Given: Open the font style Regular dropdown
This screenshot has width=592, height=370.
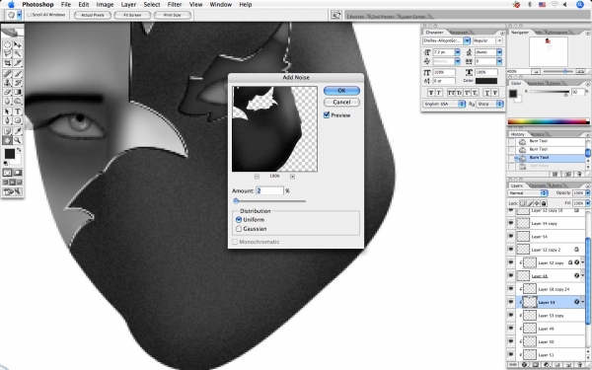Looking at the screenshot, I should click(x=499, y=40).
